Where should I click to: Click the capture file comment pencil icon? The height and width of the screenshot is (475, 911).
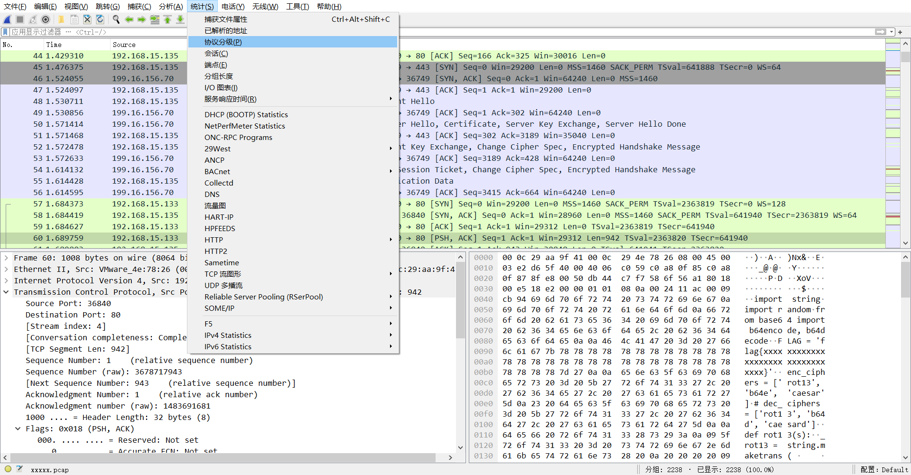point(20,469)
